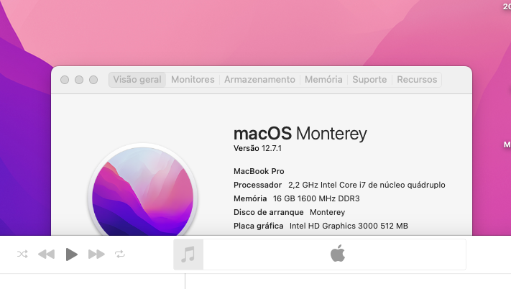The image size is (511, 289).
Task: Open the Armazenamento tab
Action: pos(259,80)
